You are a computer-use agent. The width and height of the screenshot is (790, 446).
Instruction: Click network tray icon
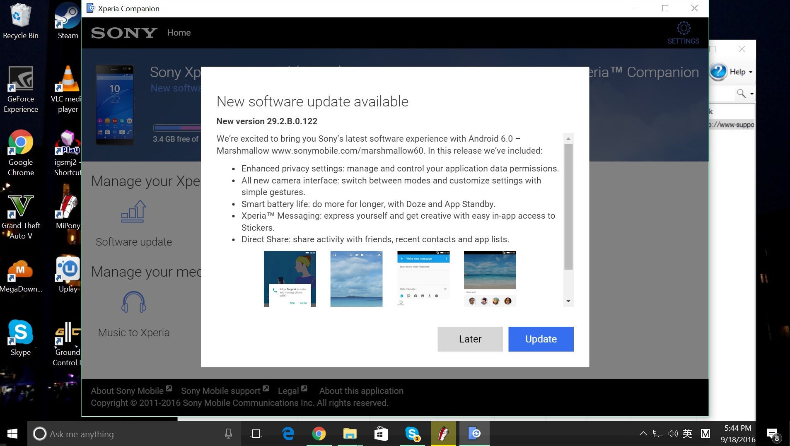click(x=658, y=434)
